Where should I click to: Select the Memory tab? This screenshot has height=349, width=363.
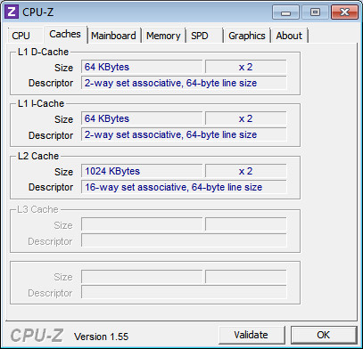pyautogui.click(x=163, y=36)
